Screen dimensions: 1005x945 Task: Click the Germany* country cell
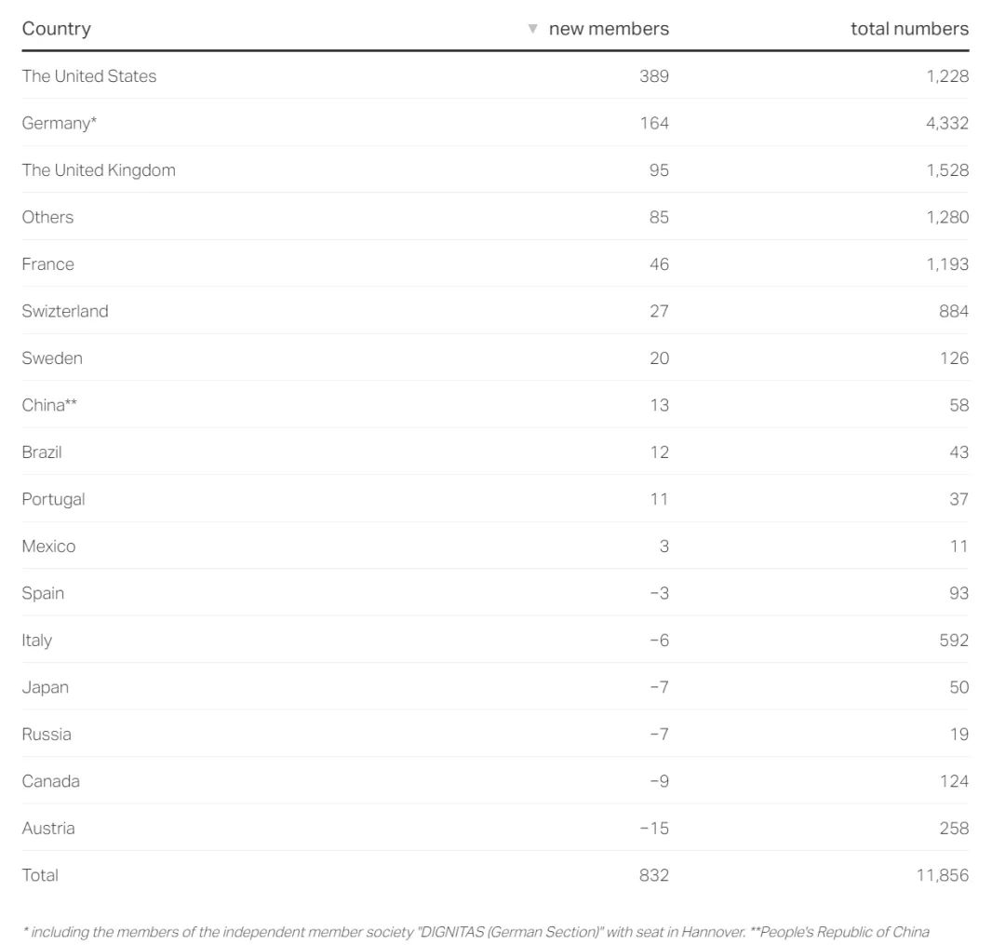point(60,123)
